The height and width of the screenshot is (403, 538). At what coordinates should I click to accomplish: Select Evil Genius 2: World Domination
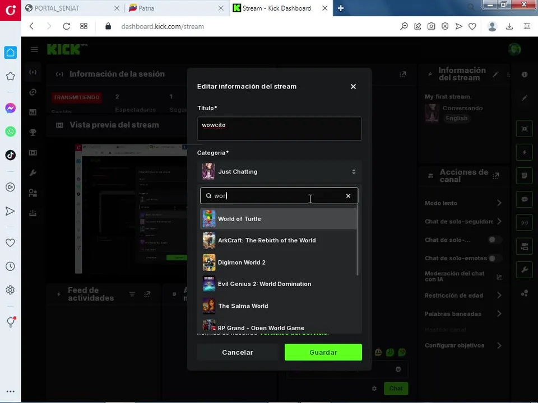pyautogui.click(x=279, y=284)
